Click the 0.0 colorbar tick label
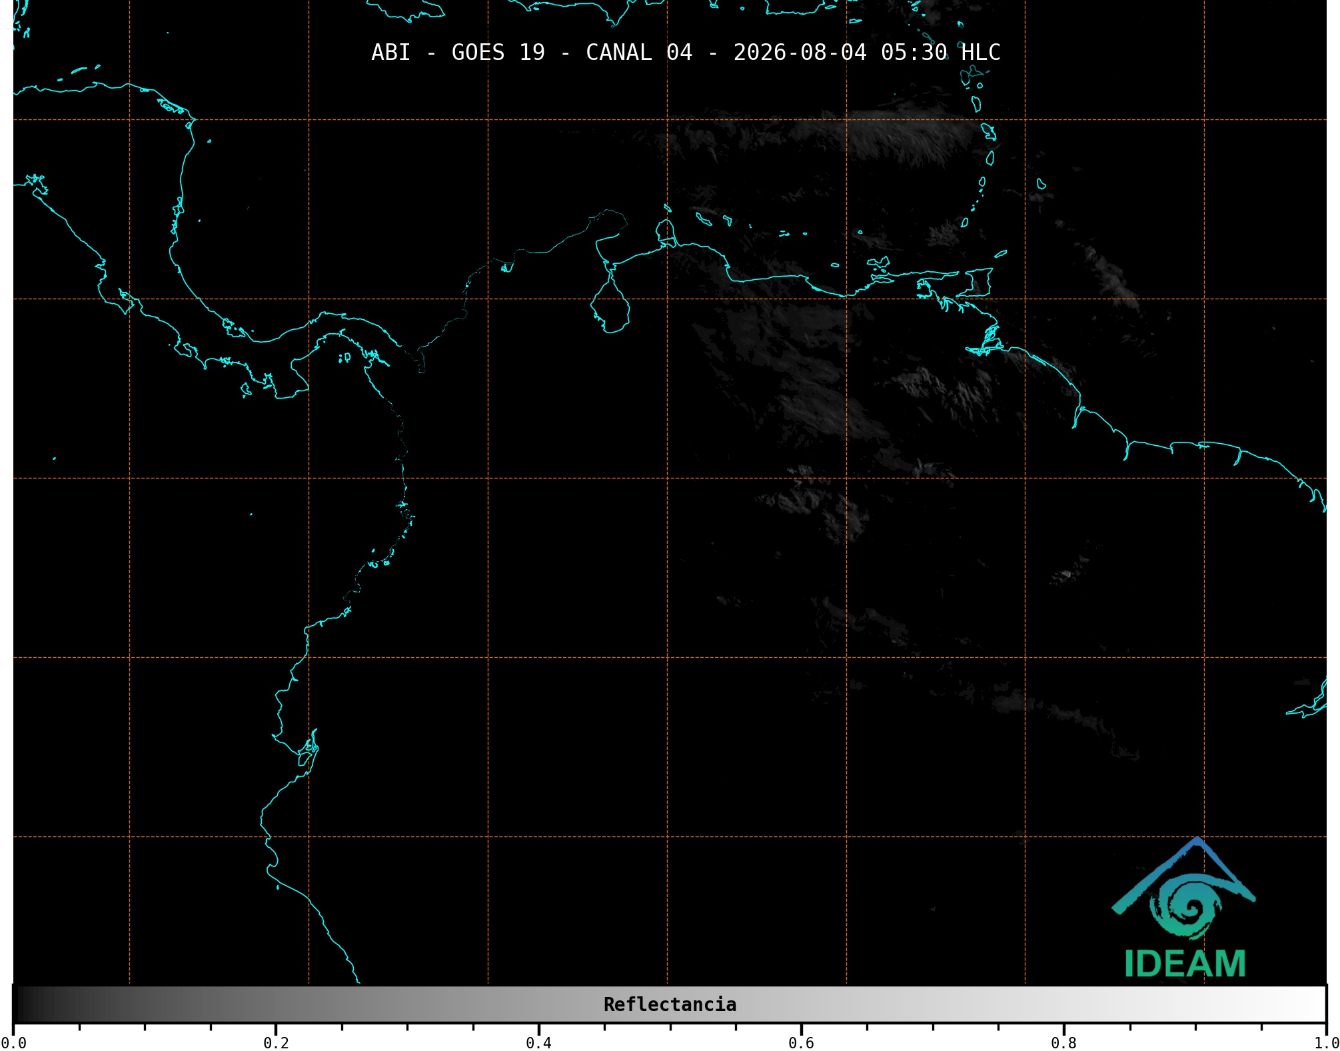Image resolution: width=1340 pixels, height=1051 pixels. (13, 1042)
